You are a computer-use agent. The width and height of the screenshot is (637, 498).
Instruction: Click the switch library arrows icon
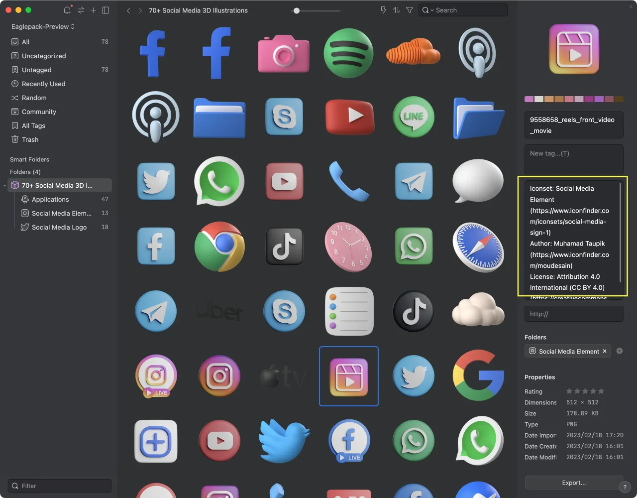pyautogui.click(x=81, y=10)
